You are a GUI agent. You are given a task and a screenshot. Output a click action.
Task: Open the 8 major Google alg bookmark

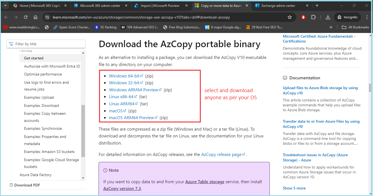[224, 27]
